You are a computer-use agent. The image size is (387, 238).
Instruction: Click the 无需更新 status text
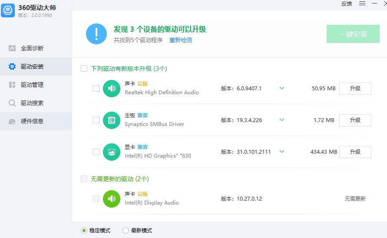(x=355, y=199)
